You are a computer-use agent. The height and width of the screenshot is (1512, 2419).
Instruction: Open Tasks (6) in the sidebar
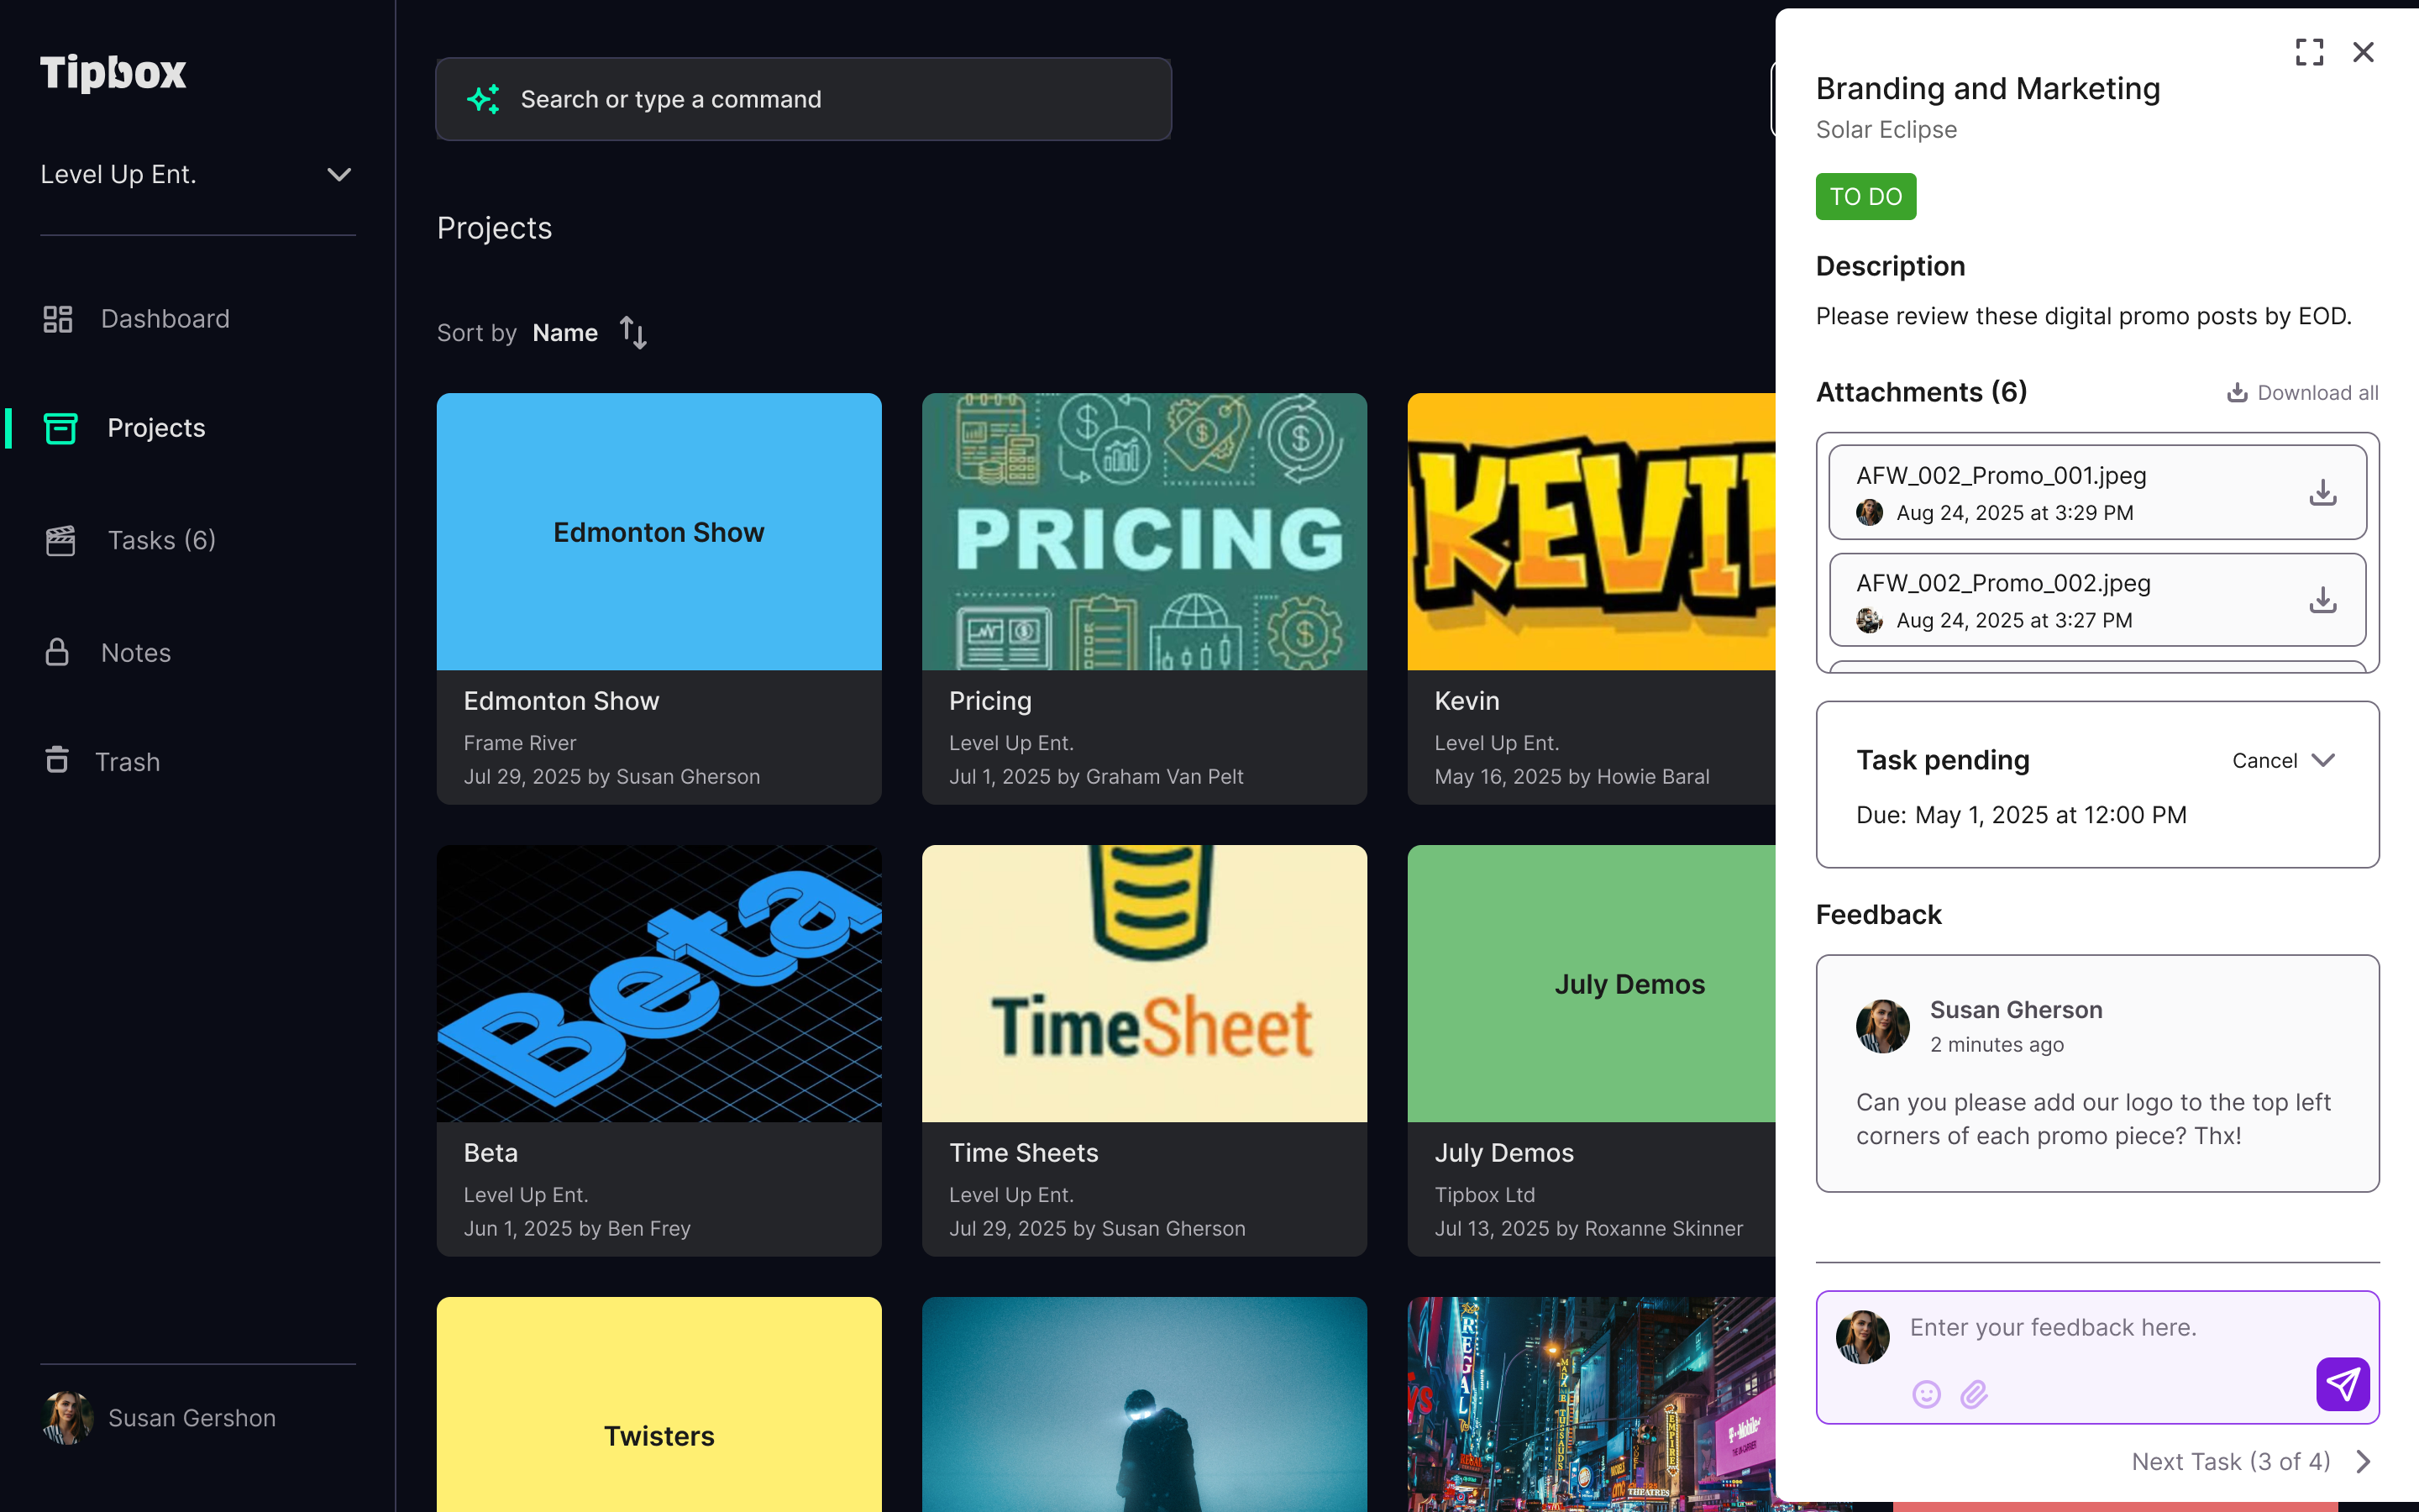coord(130,540)
